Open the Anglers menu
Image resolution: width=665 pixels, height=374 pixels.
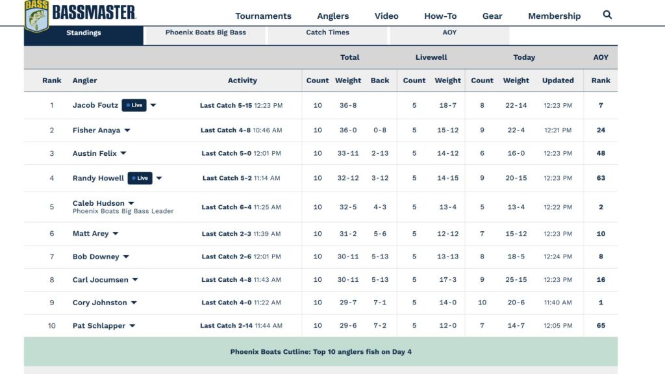coord(332,16)
